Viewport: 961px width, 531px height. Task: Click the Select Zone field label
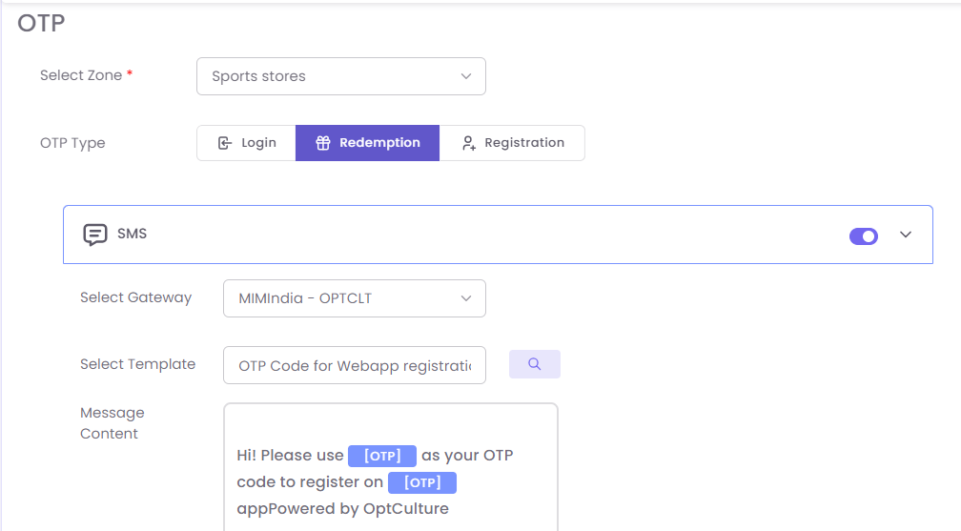tap(81, 75)
